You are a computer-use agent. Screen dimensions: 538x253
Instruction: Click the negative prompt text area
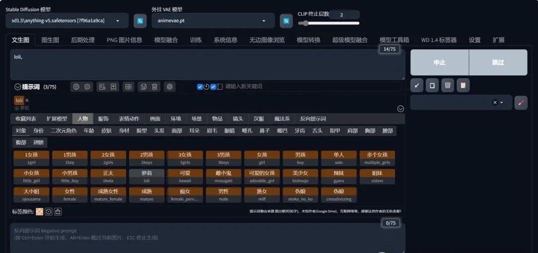208,239
